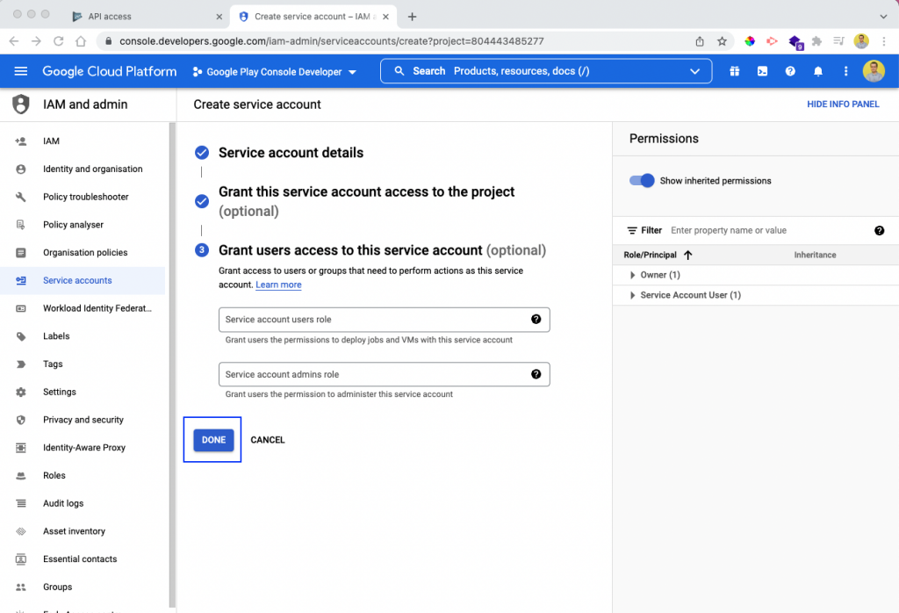Viewport: 899px width, 613px height.
Task: Click the Chrome profile avatar in toolbar
Action: point(861,41)
